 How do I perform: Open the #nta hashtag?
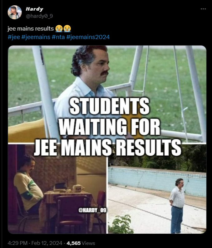coord(58,37)
